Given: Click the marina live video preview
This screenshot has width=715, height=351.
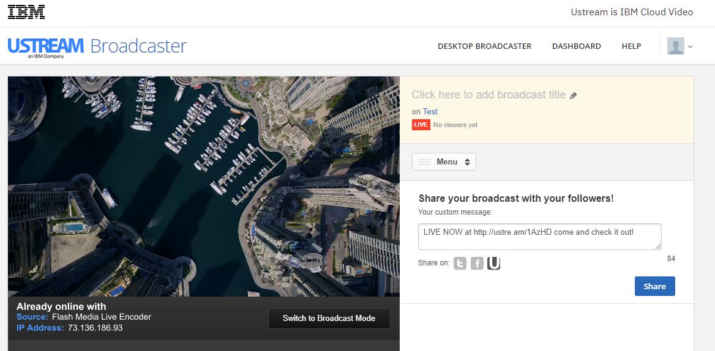Looking at the screenshot, I should 204,186.
